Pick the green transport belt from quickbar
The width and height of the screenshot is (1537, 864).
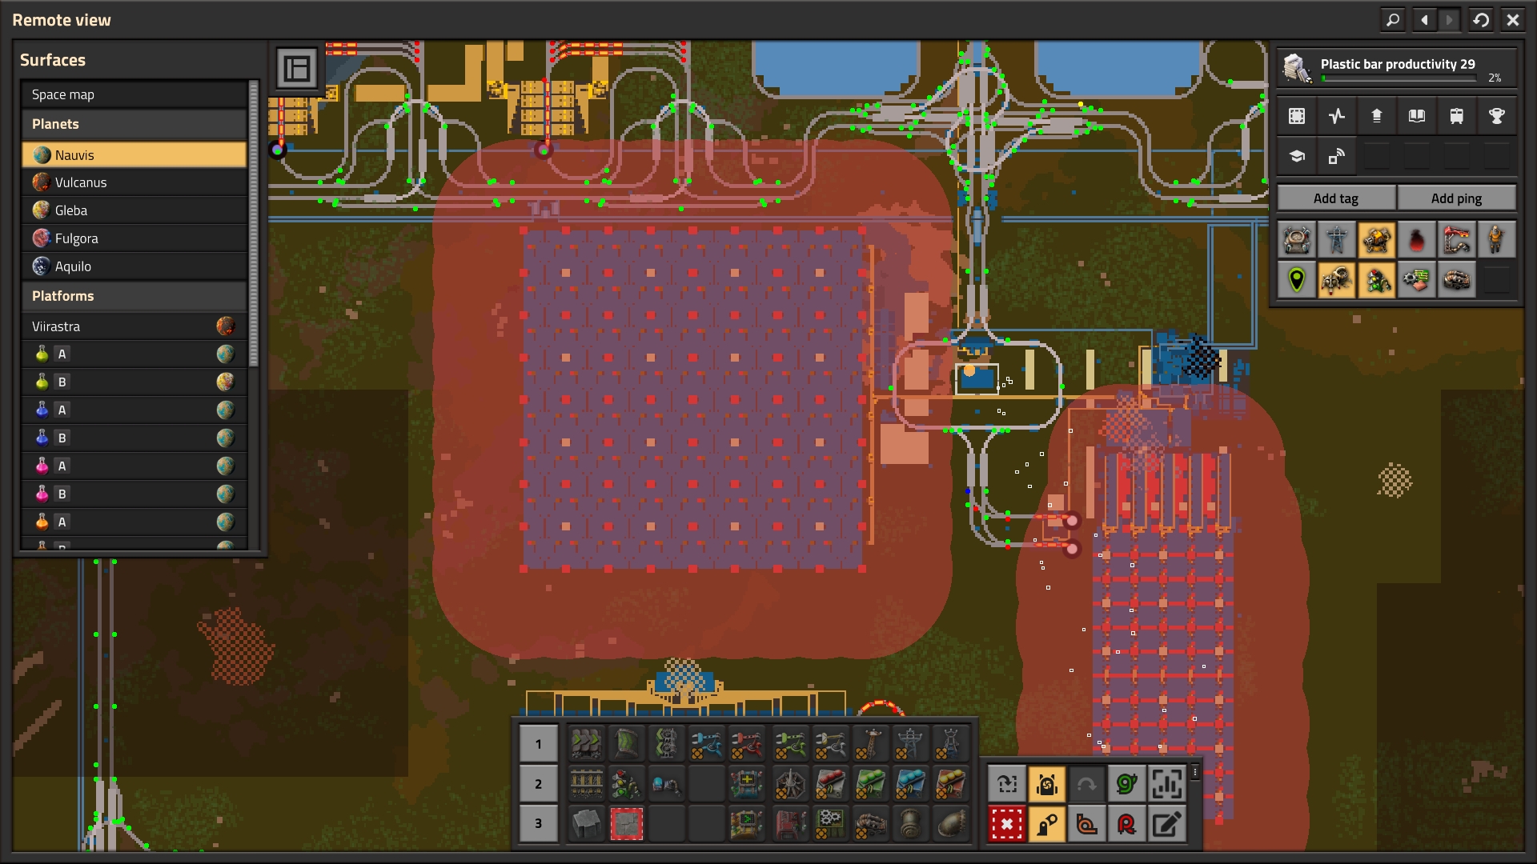(586, 744)
